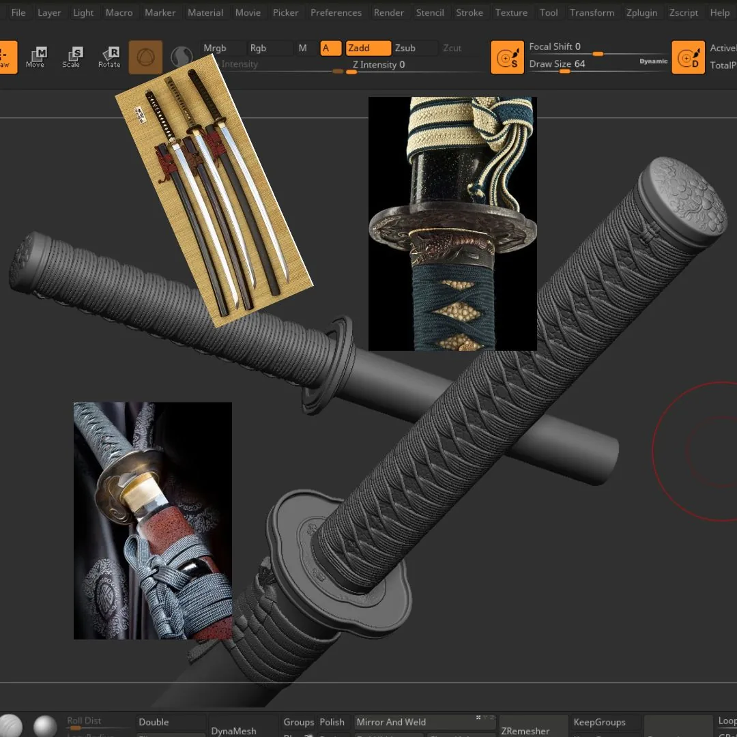
Task: Toggle the Mrgb channel button
Action: pos(223,48)
